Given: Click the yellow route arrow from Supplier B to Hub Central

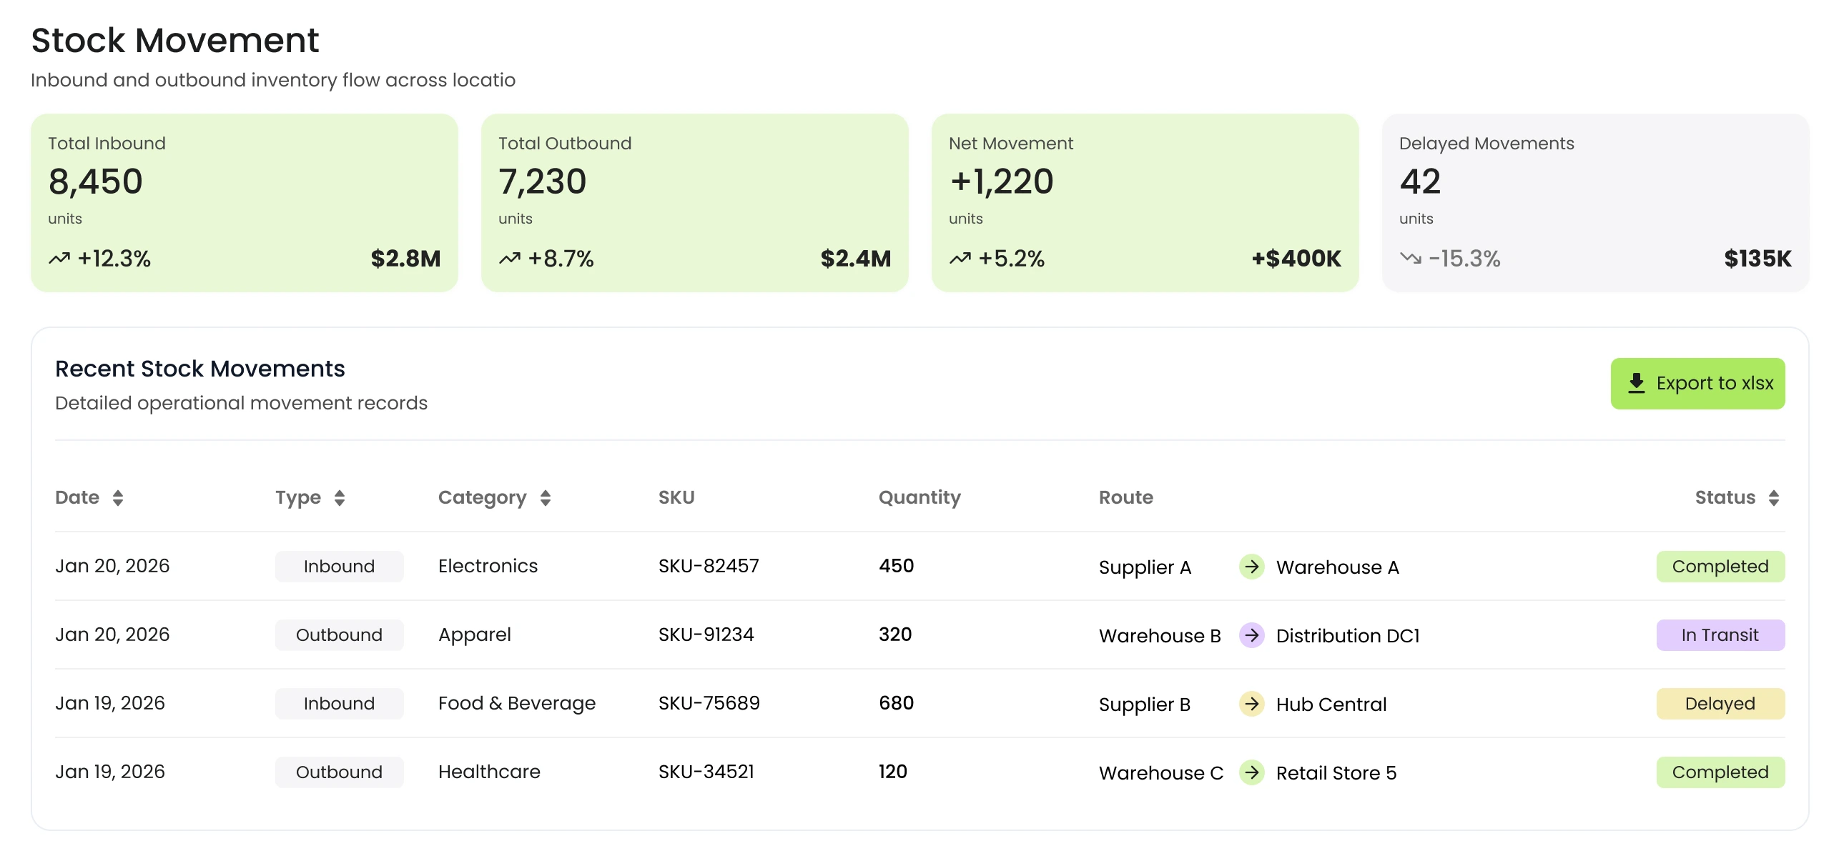Looking at the screenshot, I should (x=1251, y=704).
